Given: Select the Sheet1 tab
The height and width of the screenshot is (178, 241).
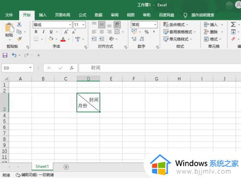Looking at the screenshot, I should pyautogui.click(x=42, y=166).
